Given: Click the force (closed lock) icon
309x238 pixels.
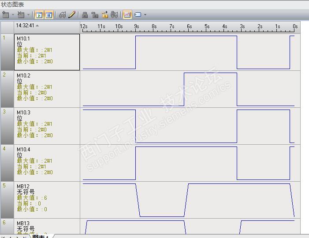Looking at the screenshot, I should click(85, 15).
